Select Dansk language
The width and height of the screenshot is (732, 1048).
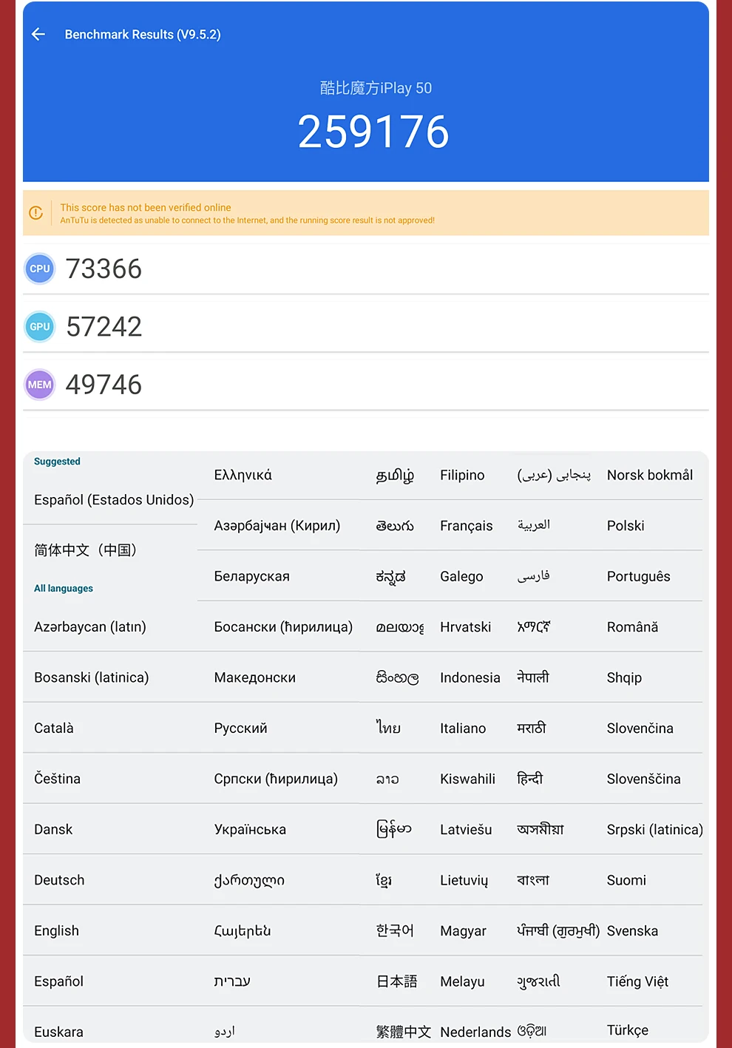click(x=53, y=830)
